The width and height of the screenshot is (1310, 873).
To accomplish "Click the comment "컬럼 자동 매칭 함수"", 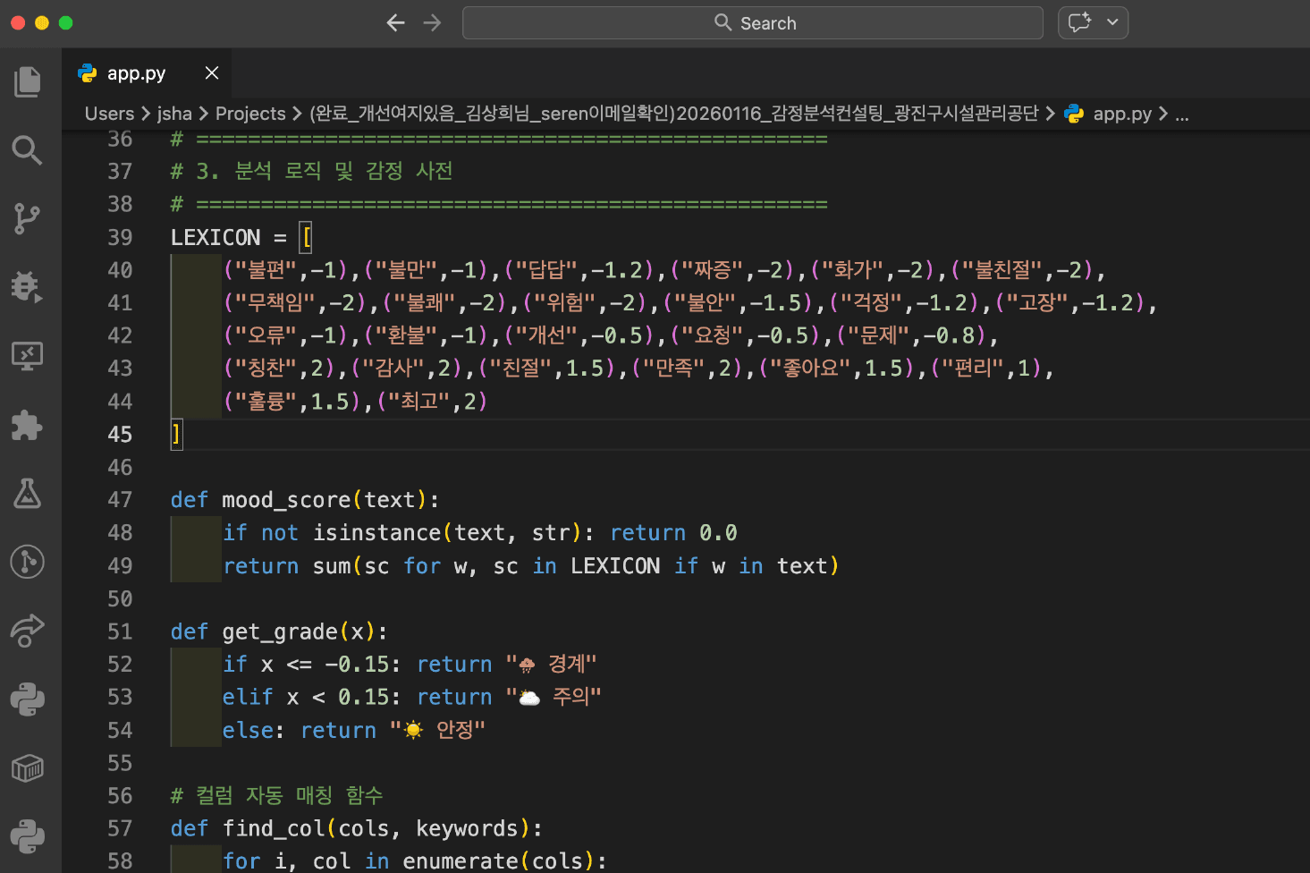I will tap(290, 796).
